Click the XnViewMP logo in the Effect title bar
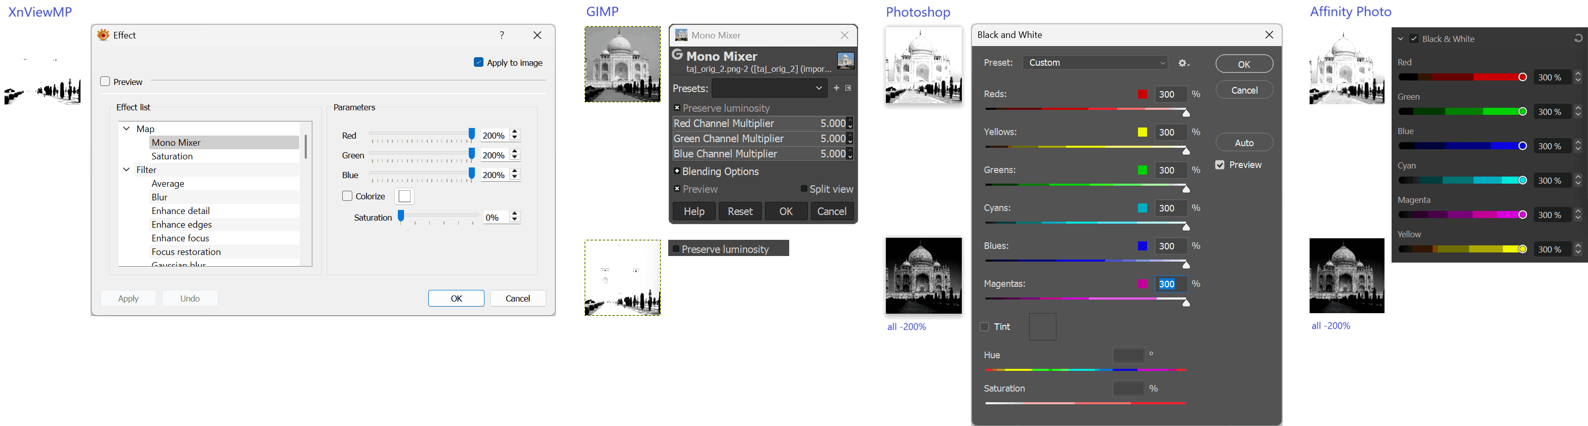 click(103, 35)
